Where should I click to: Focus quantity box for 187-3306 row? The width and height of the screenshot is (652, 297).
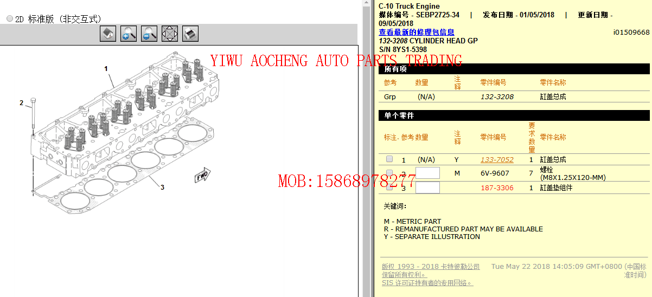427,188
